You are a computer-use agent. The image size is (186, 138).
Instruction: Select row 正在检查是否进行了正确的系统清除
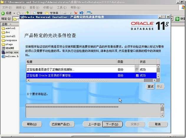point(91,70)
